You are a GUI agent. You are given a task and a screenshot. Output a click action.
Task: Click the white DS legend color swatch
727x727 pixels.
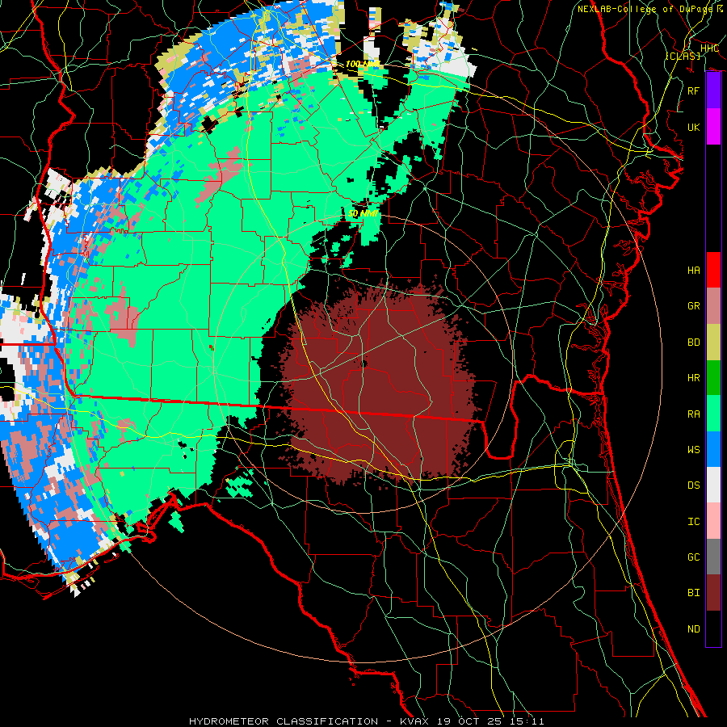(713, 485)
